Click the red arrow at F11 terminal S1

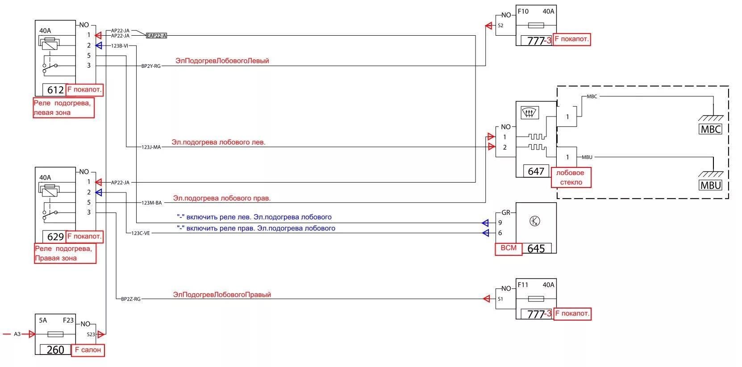(x=487, y=299)
